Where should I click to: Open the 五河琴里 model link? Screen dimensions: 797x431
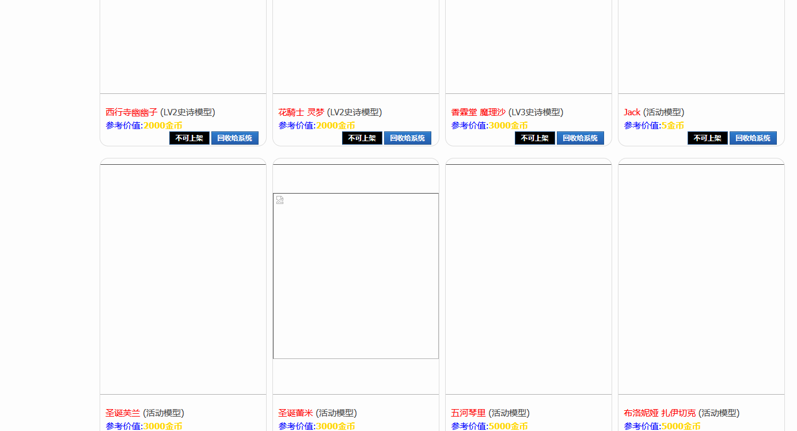click(x=468, y=413)
